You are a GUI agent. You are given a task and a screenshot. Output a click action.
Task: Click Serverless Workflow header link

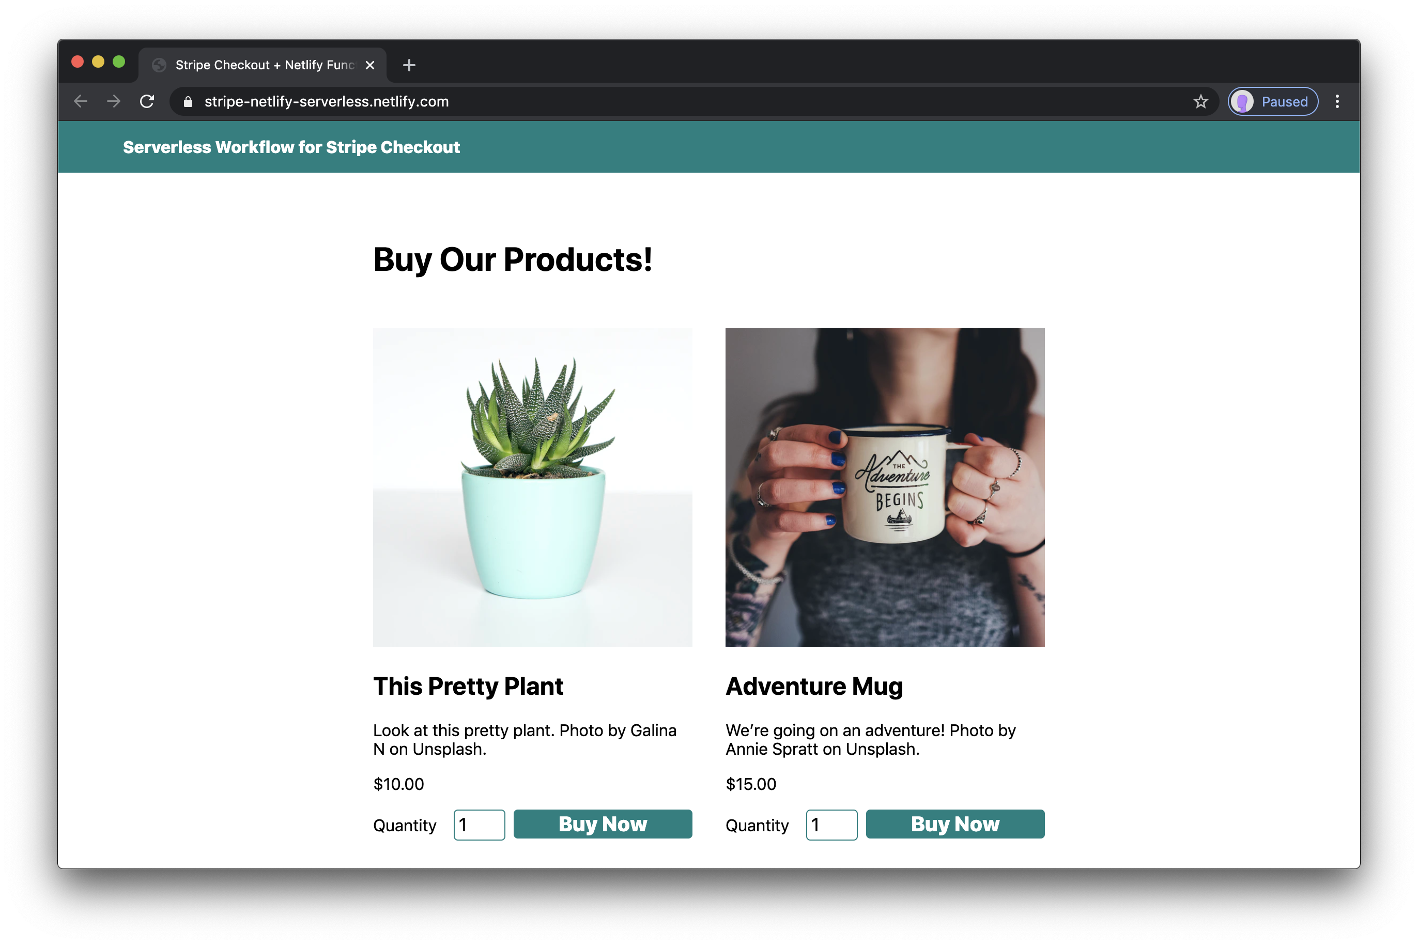point(292,148)
